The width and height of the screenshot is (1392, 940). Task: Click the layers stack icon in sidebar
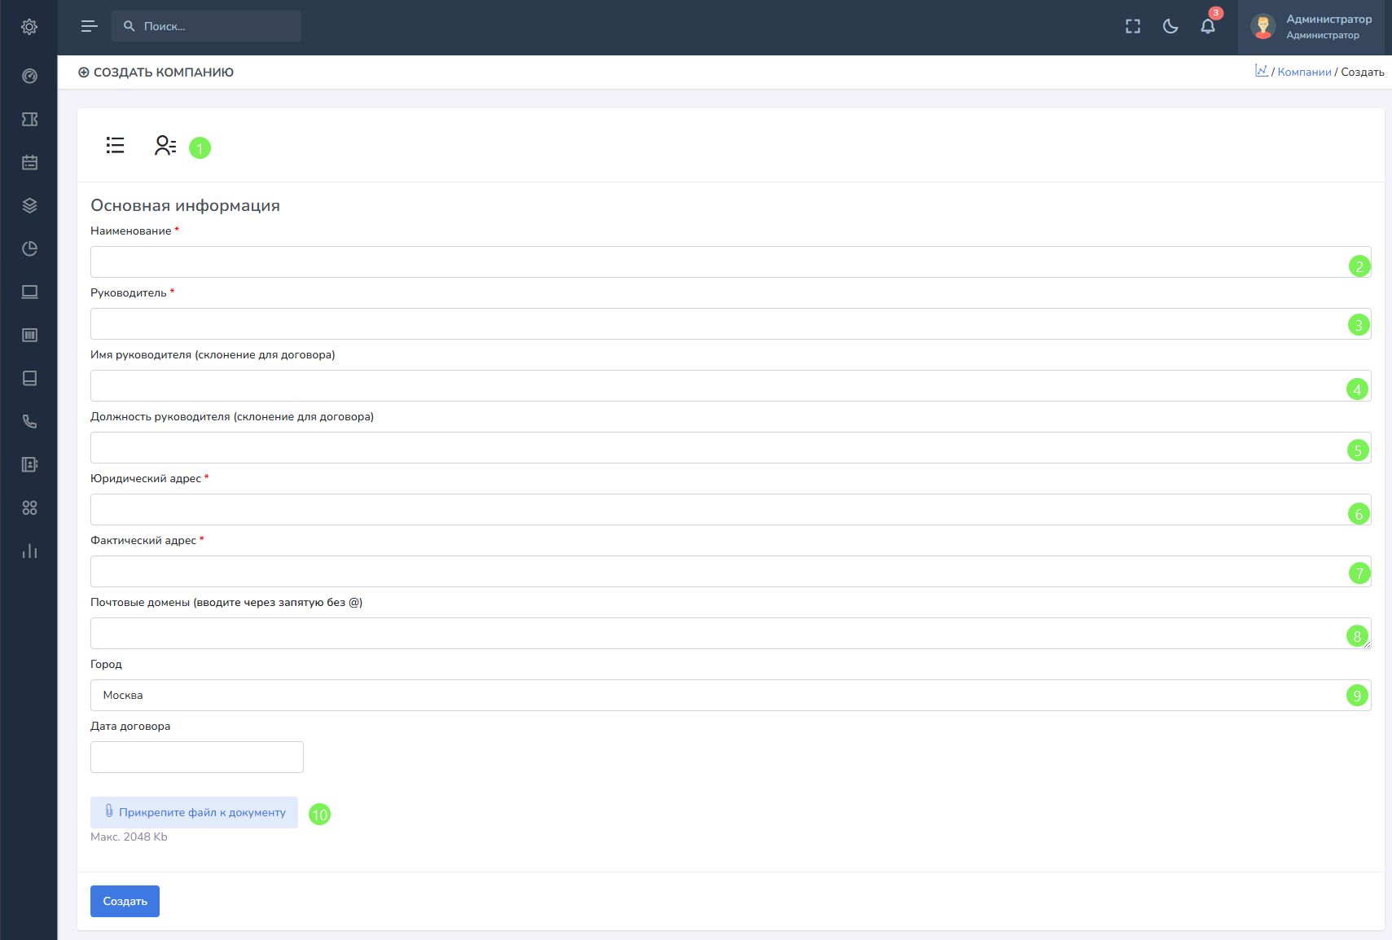(29, 205)
